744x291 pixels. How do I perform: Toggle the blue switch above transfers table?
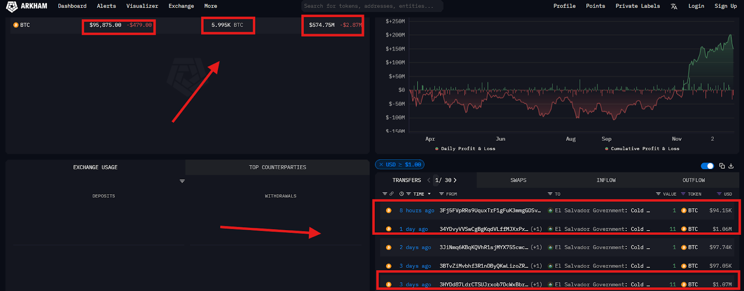707,166
